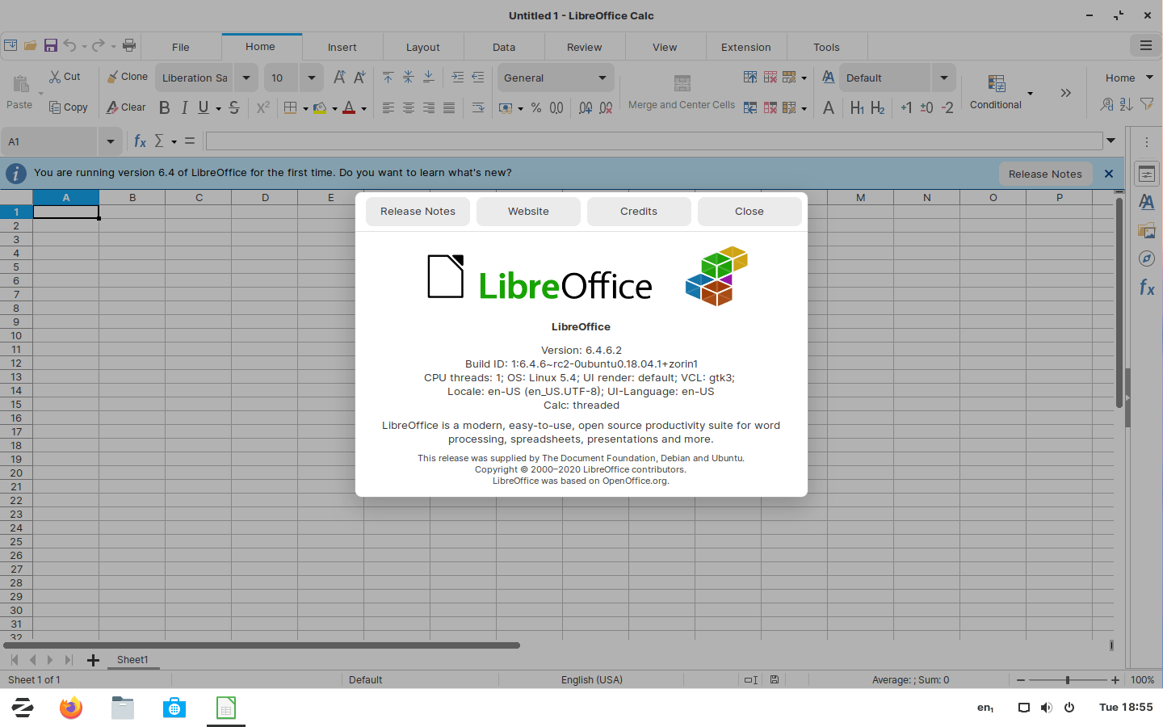Click Close button in About dialog
This screenshot has width=1163, height=727.
tap(749, 212)
